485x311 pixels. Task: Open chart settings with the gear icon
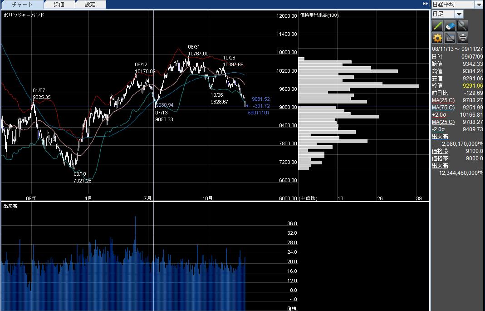437,38
